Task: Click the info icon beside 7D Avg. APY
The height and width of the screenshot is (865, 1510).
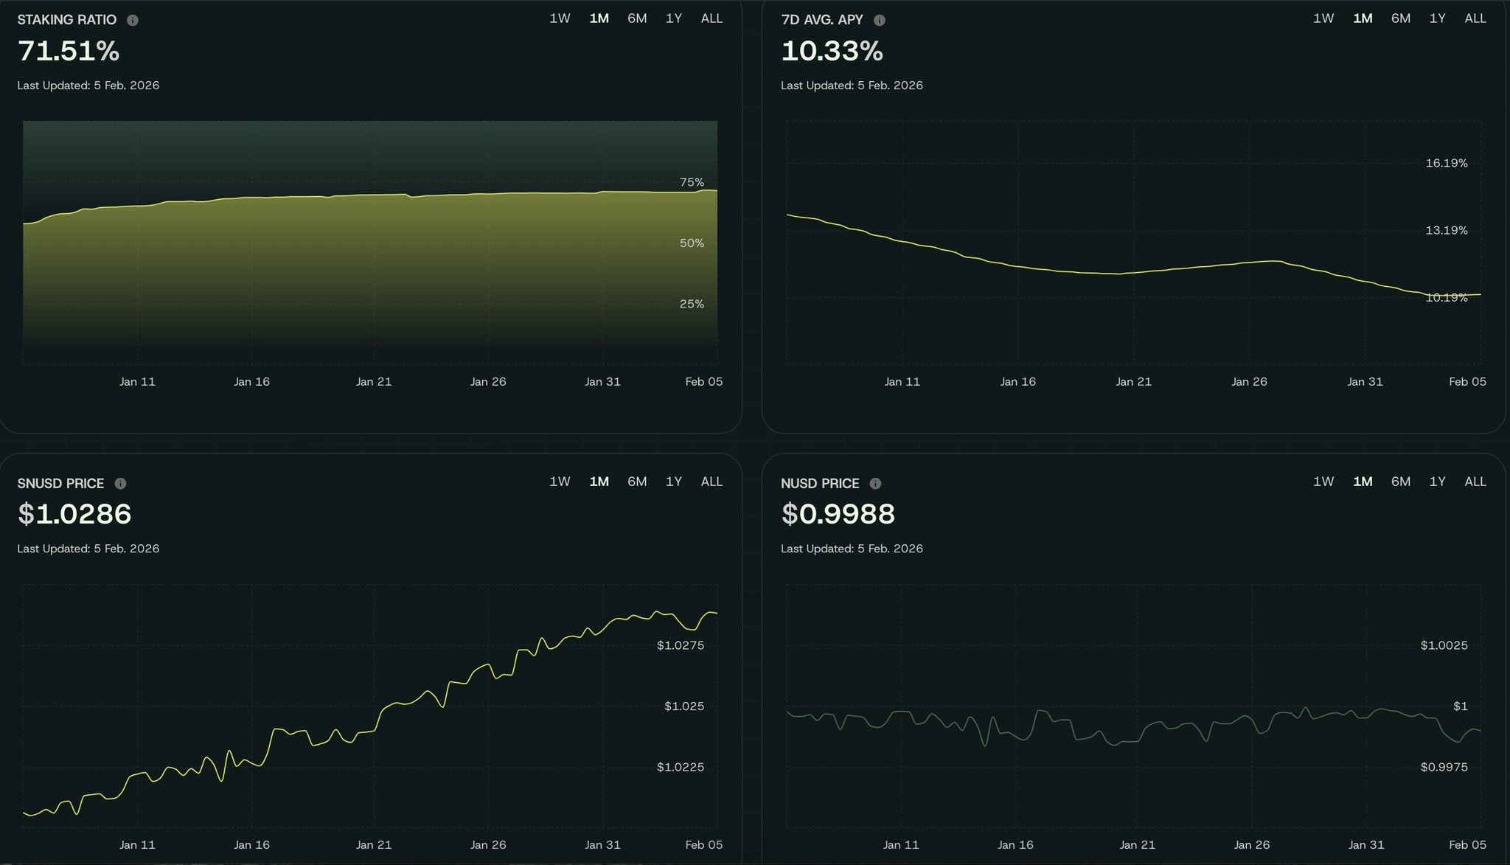Action: point(879,20)
